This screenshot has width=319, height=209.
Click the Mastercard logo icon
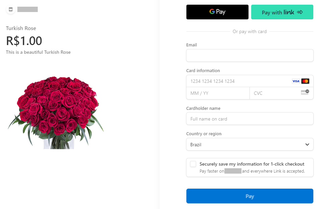pyautogui.click(x=305, y=81)
